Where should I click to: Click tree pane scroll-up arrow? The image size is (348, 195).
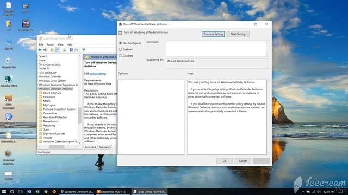[x=80, y=56]
